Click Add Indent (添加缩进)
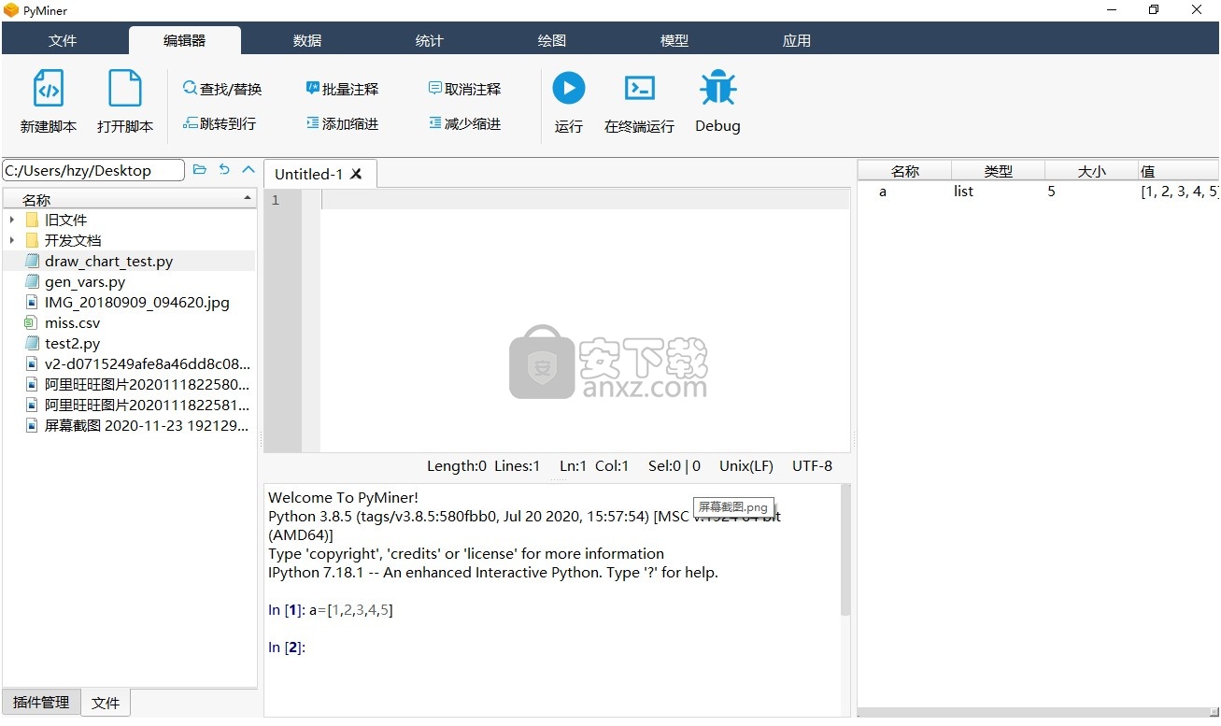1221x726 pixels. tap(343, 123)
